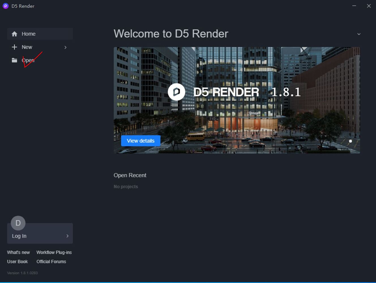
Task: Open the User Book link
Action: (18, 261)
